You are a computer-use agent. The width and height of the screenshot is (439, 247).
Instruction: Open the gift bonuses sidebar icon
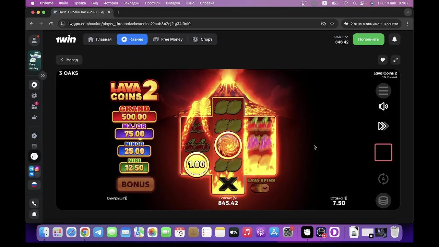click(34, 106)
